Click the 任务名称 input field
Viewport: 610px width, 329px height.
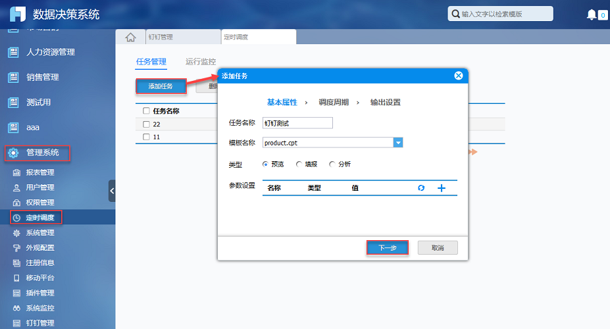tap(297, 123)
